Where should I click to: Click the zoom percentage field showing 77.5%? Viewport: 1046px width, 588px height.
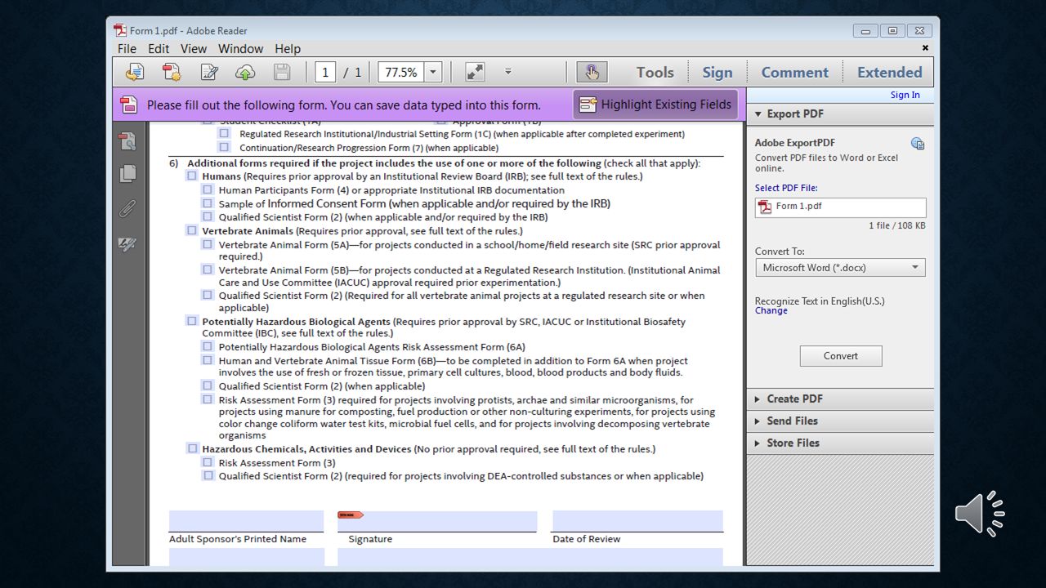tap(401, 72)
